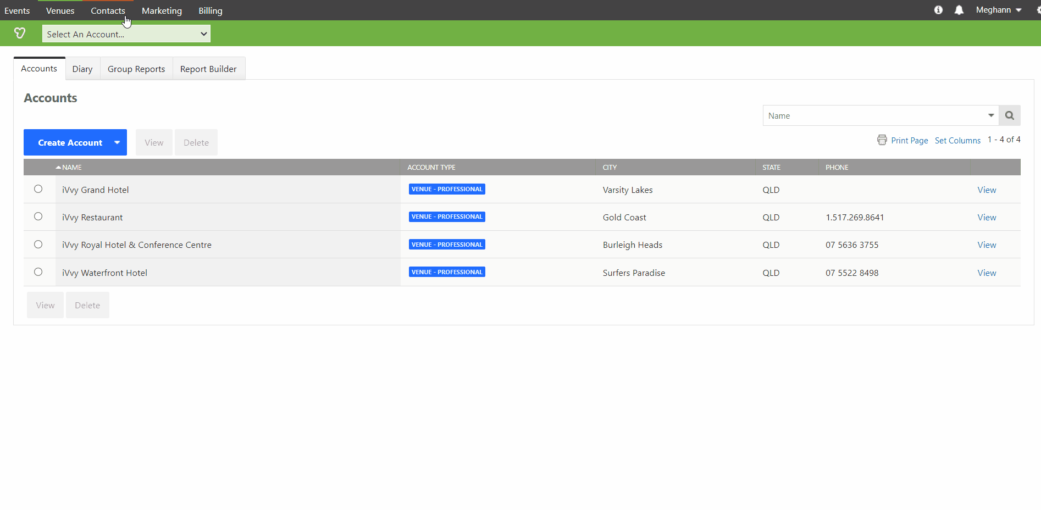Click View link for iVvy Restaurant
Viewport: 1041px width, 510px height.
987,217
